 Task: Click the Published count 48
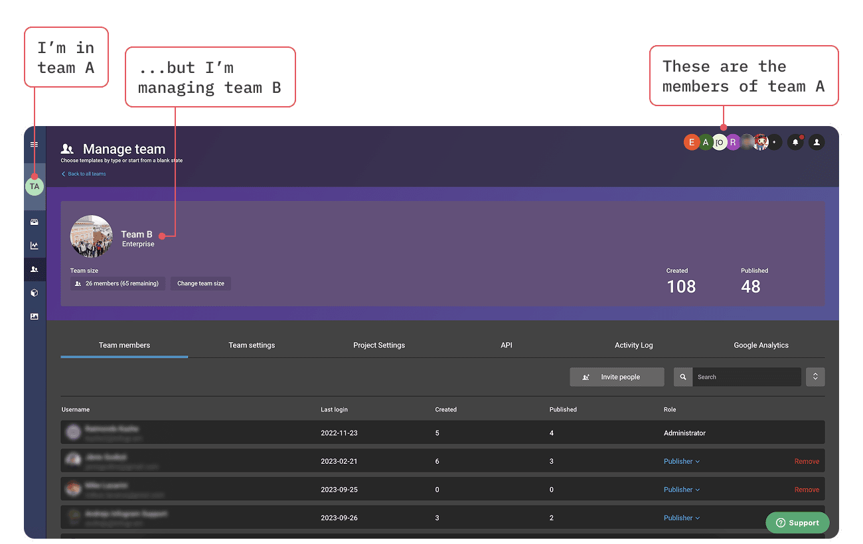pyautogui.click(x=751, y=287)
